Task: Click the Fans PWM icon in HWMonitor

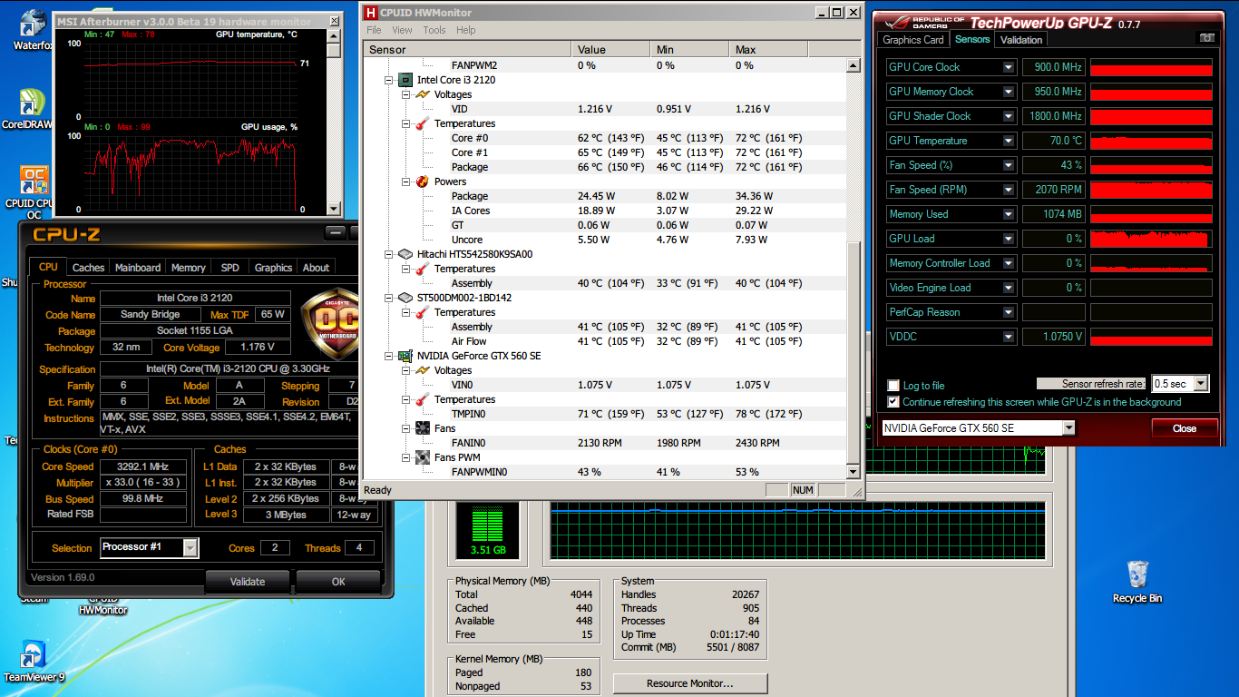Action: point(422,457)
